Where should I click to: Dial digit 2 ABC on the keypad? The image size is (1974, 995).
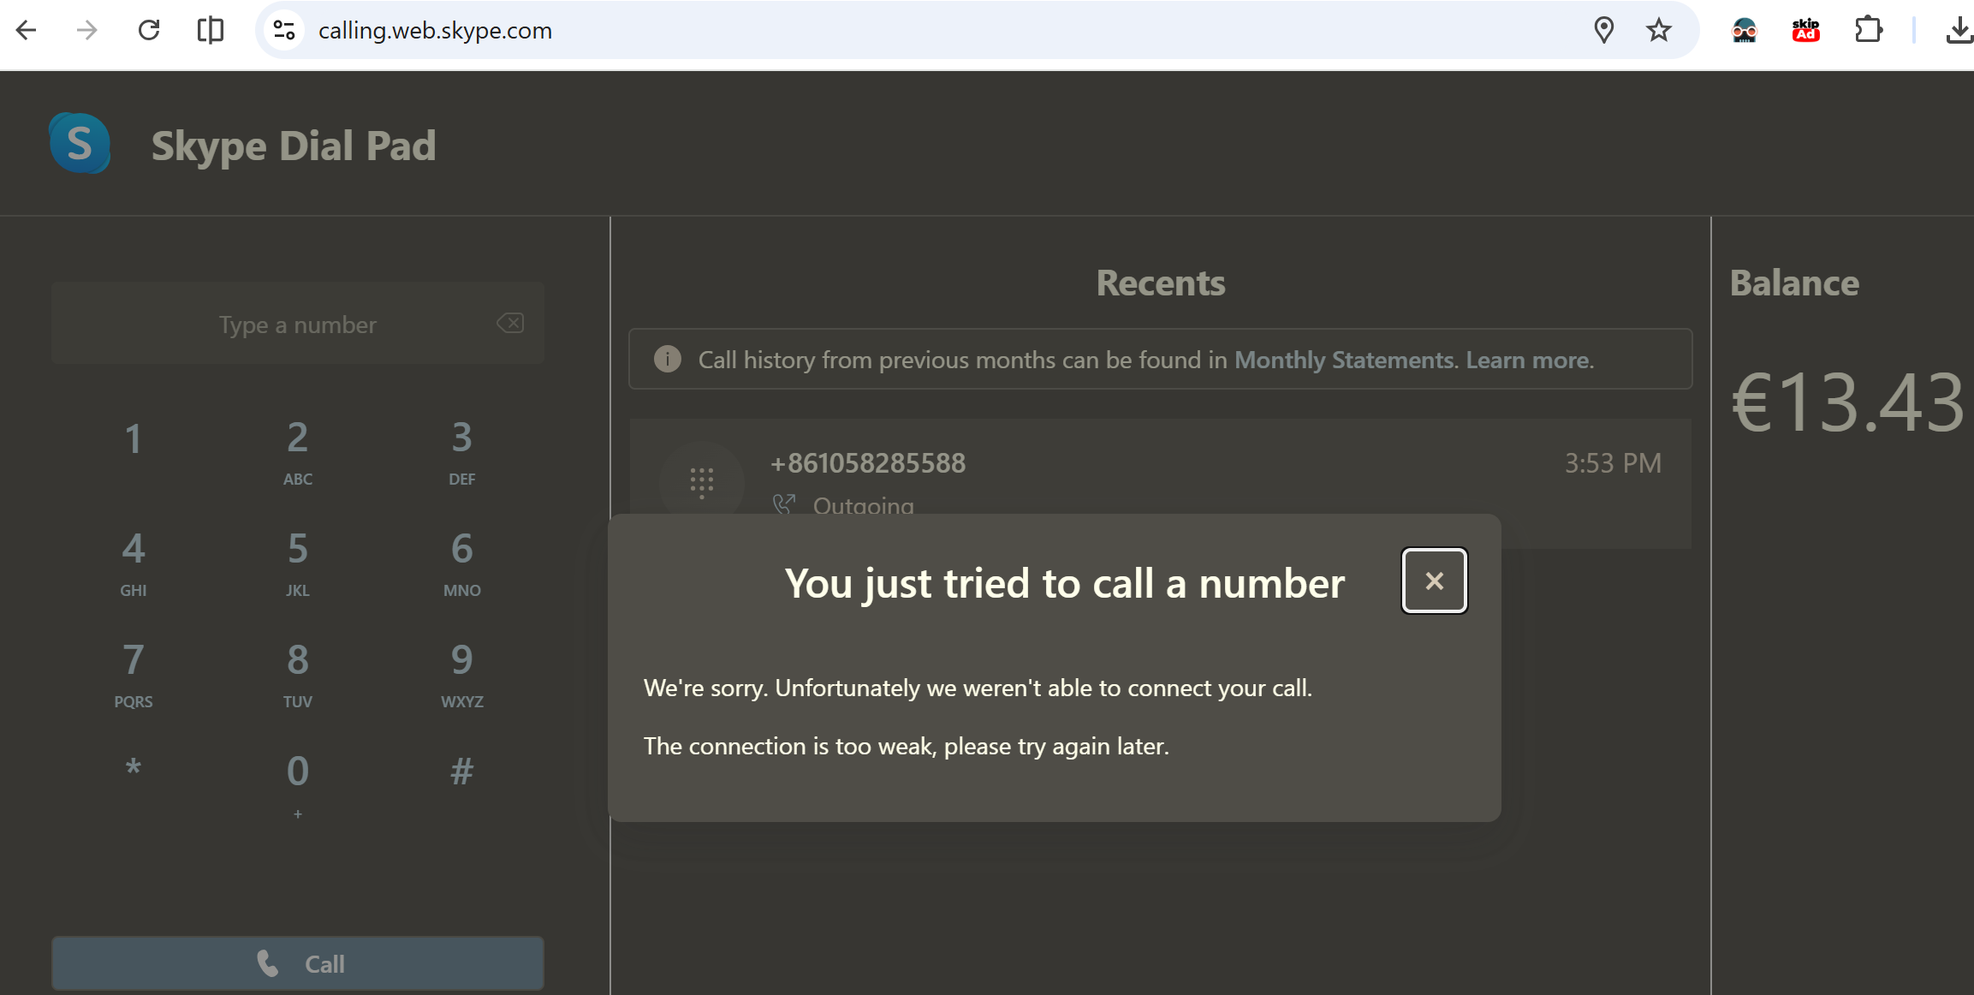[298, 451]
